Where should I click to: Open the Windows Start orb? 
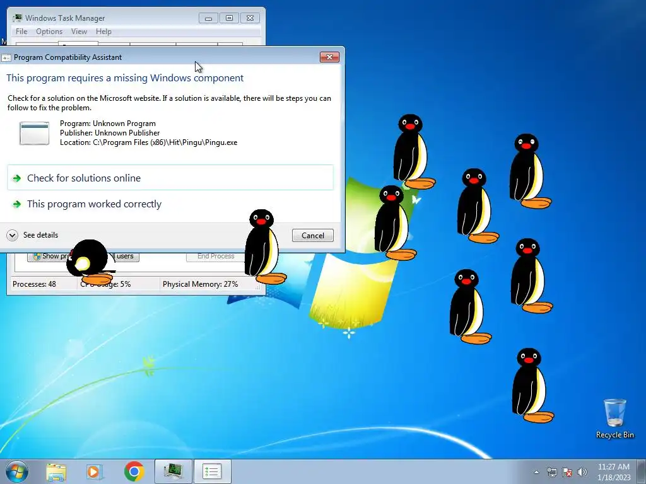pos(17,471)
